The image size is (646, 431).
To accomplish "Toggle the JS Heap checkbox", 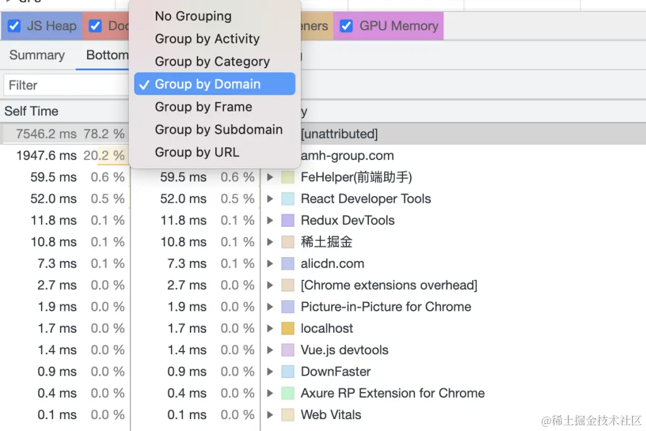I will pos(14,26).
